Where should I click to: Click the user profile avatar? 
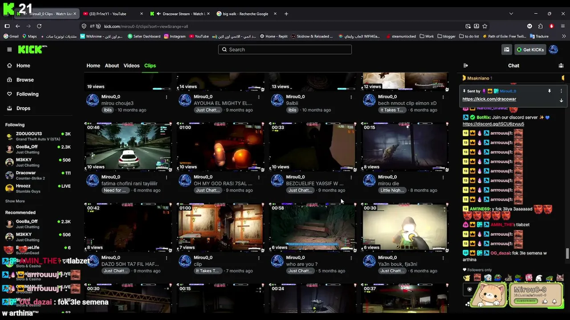[x=554, y=50]
